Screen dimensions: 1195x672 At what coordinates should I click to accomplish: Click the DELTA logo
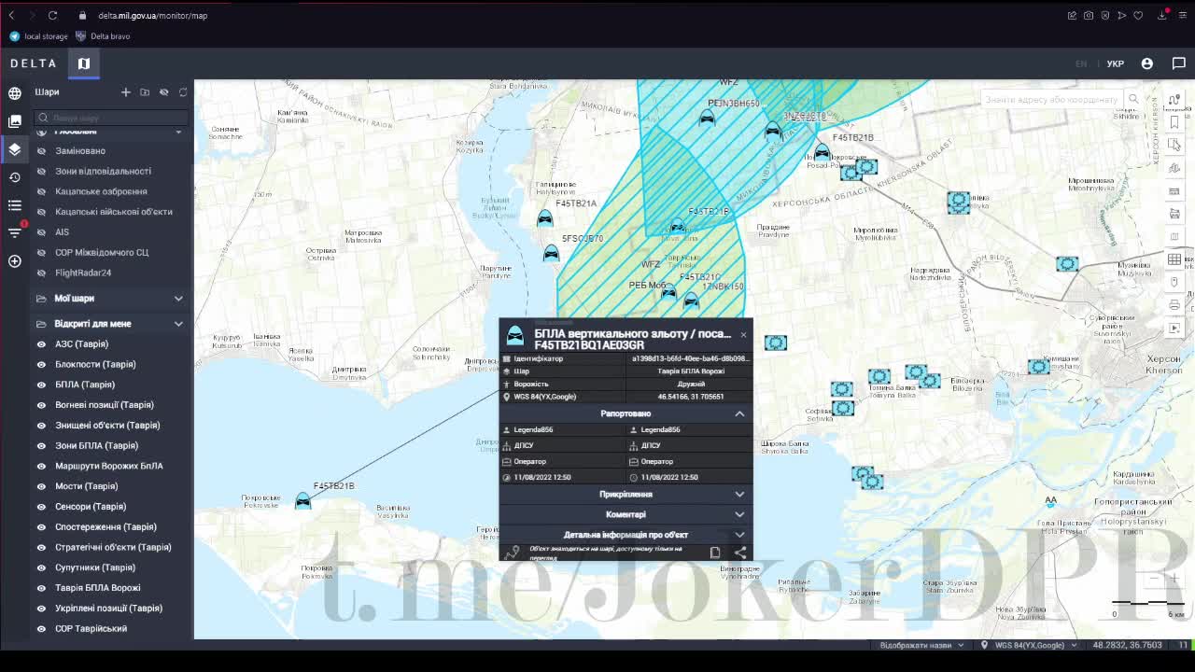(34, 63)
